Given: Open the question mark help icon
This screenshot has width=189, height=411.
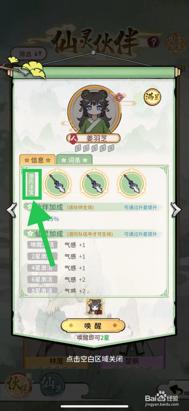Looking at the screenshot, I should (x=153, y=42).
